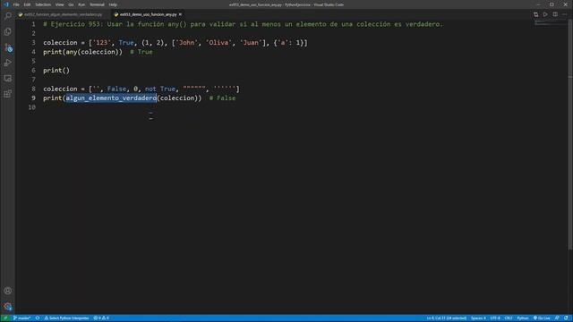Change the CRLF end-of-line sequence
The image size is (573, 322).
tap(509, 318)
